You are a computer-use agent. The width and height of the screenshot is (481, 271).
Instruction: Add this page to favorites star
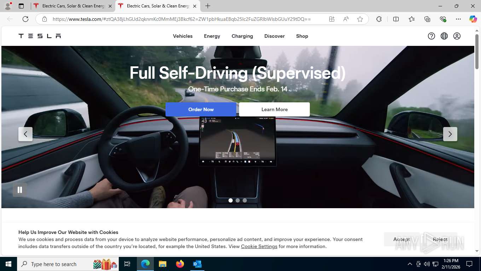360,19
